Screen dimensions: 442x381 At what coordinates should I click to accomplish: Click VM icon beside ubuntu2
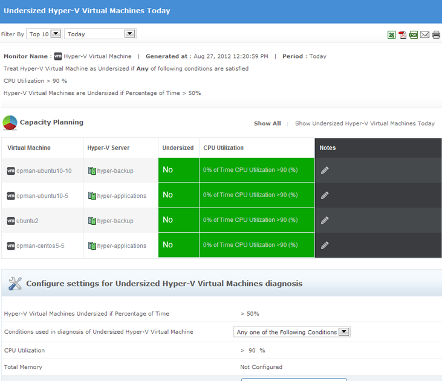(x=11, y=221)
